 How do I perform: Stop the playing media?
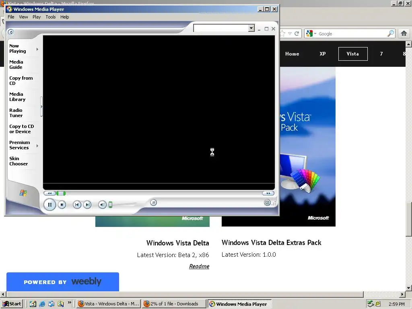click(62, 205)
